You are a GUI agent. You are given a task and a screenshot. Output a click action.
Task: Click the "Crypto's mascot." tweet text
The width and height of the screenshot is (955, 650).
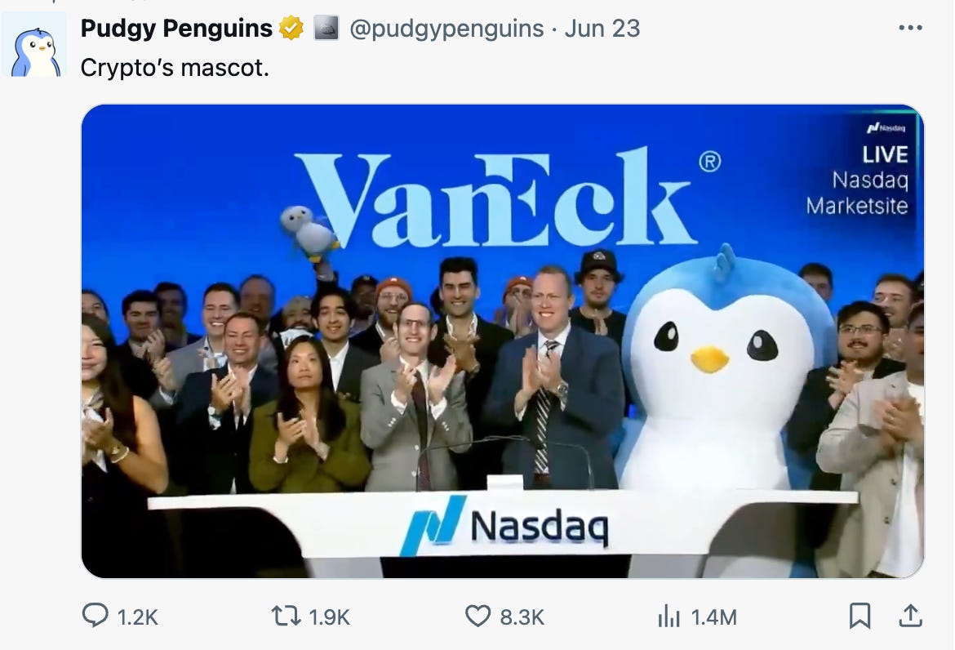175,68
